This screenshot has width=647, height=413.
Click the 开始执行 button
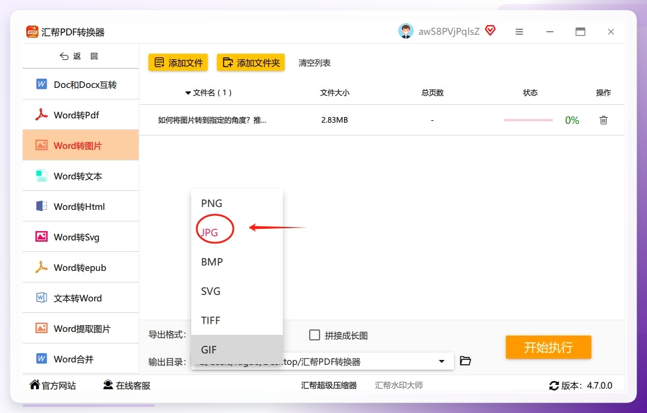point(549,347)
